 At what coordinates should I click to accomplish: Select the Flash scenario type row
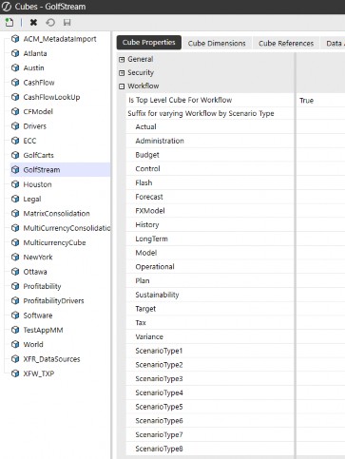coord(210,182)
